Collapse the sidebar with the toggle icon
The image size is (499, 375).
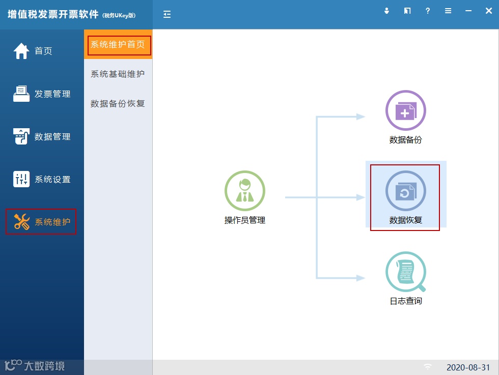(167, 14)
